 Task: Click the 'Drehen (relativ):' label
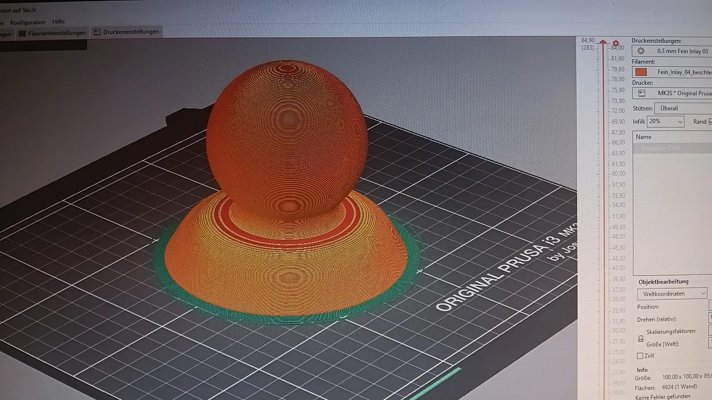click(x=656, y=319)
